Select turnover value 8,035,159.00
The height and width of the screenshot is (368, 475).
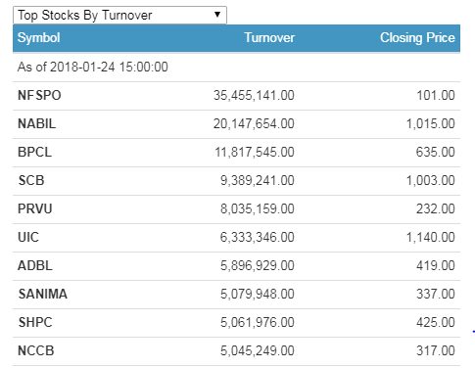(x=258, y=208)
